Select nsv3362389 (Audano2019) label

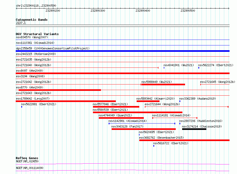[198, 99]
